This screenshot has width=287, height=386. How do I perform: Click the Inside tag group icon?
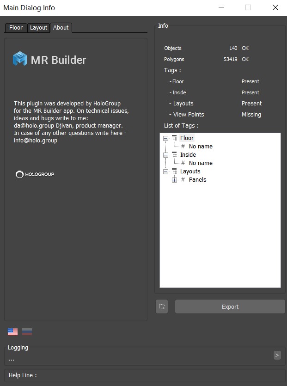click(x=175, y=154)
